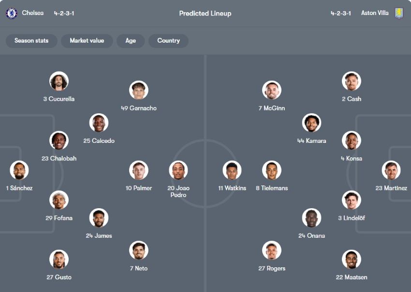Open the Chelsea team name link
Viewport: 411px width, 292px height.
(x=33, y=13)
